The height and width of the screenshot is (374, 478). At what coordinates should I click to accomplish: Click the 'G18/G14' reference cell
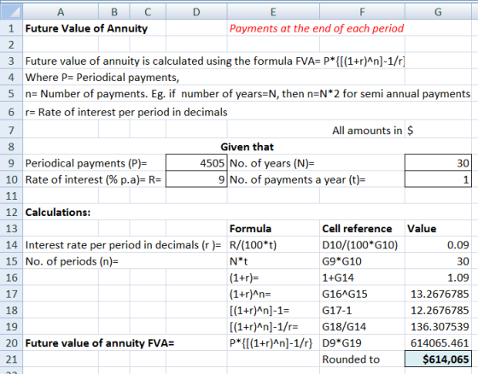pyautogui.click(x=362, y=326)
